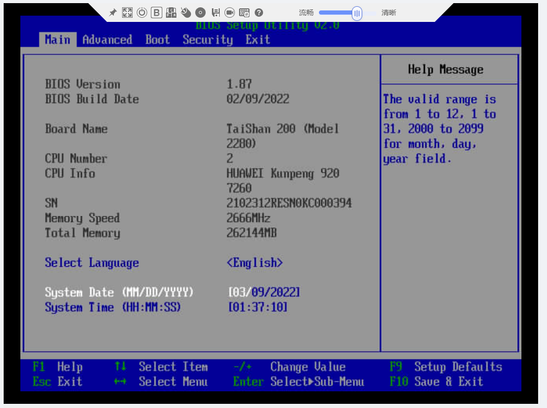Image resolution: width=547 pixels, height=408 pixels.
Task: Click serial number 2102312RESN0KC000394
Action: tap(289, 203)
